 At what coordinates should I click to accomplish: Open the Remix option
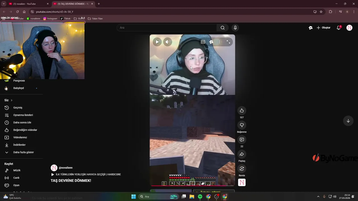pyautogui.click(x=242, y=169)
